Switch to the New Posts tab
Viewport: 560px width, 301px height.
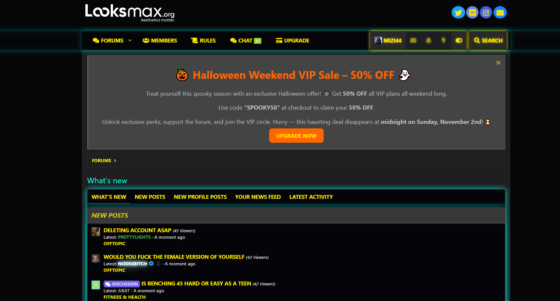tap(150, 197)
